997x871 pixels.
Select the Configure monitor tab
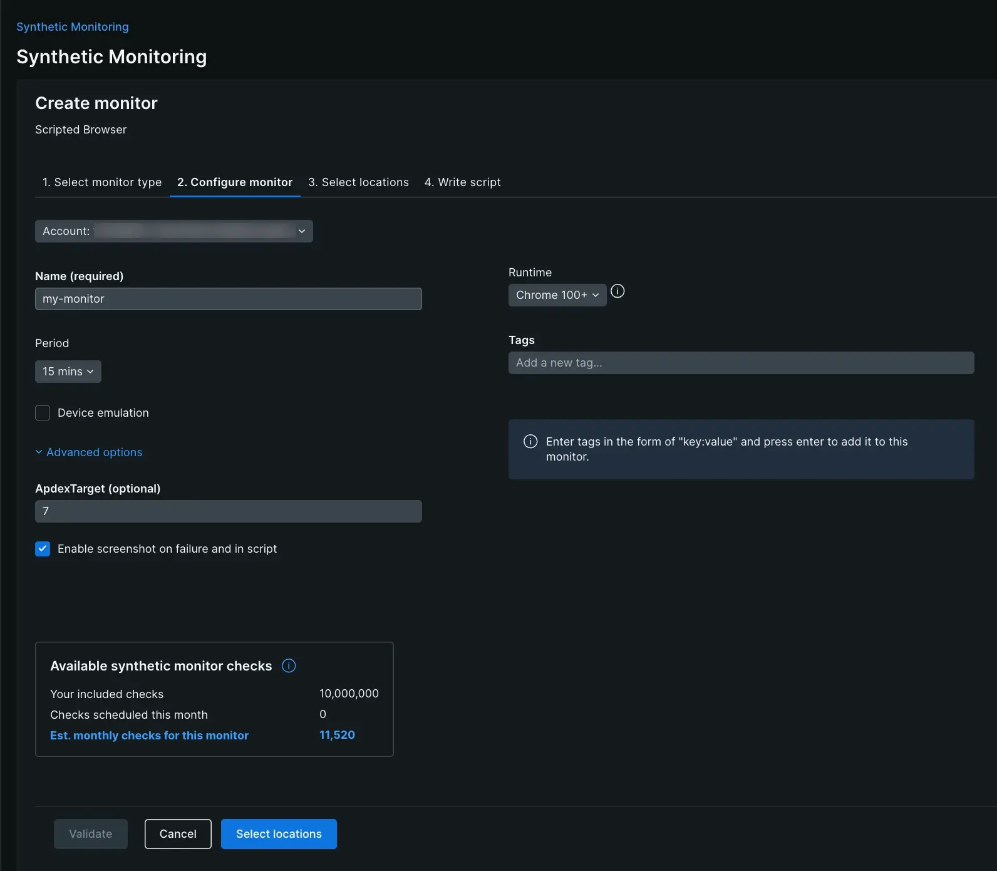point(235,182)
